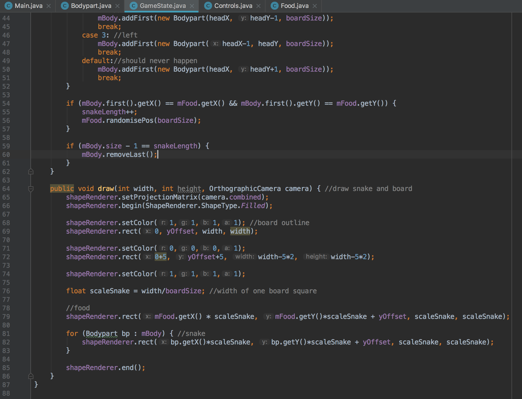Click line number 76 in the gutter
The height and width of the screenshot is (399, 522).
6,291
